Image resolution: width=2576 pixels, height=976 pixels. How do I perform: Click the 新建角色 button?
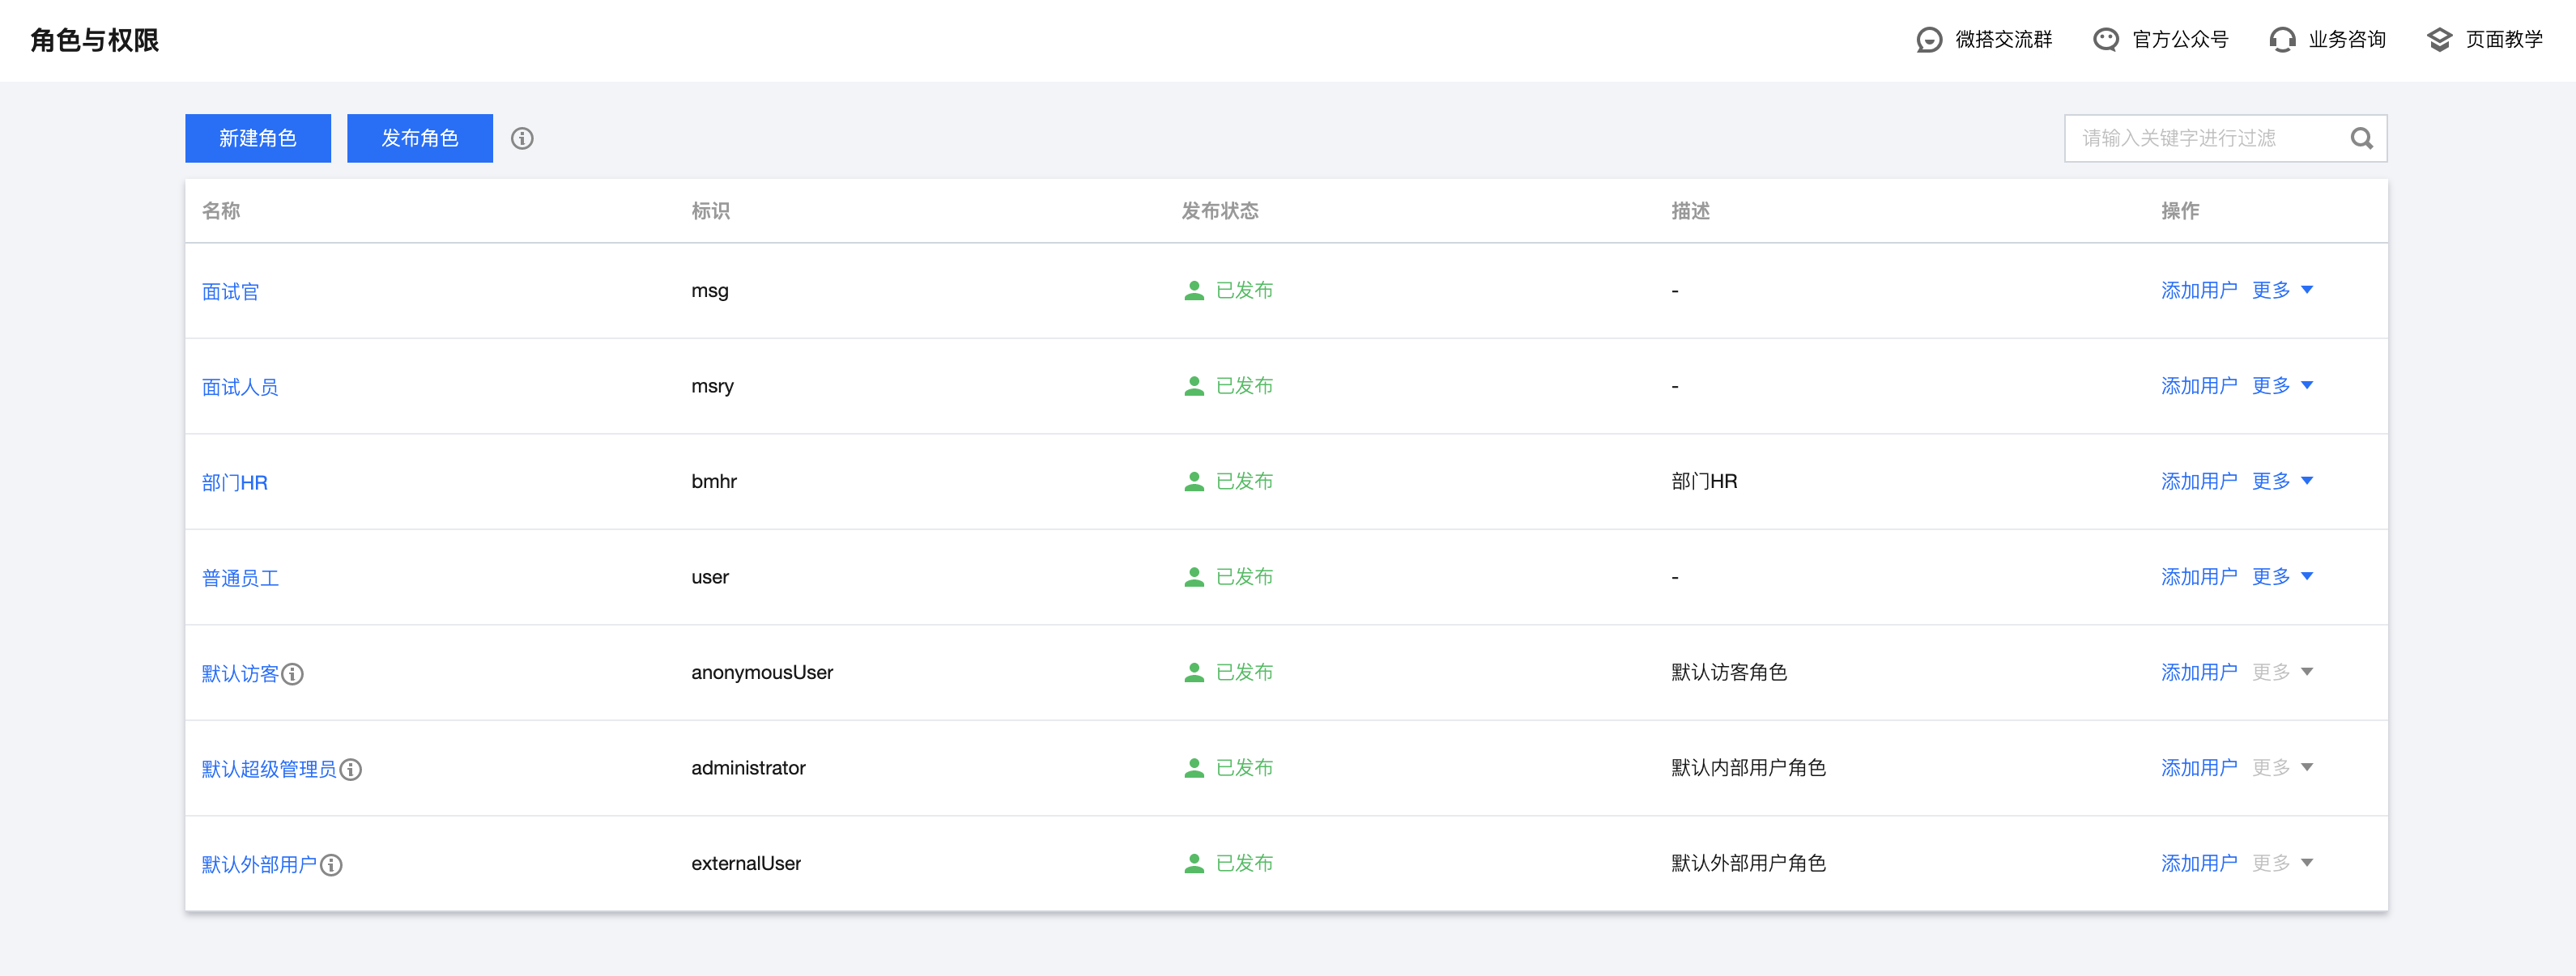(258, 139)
